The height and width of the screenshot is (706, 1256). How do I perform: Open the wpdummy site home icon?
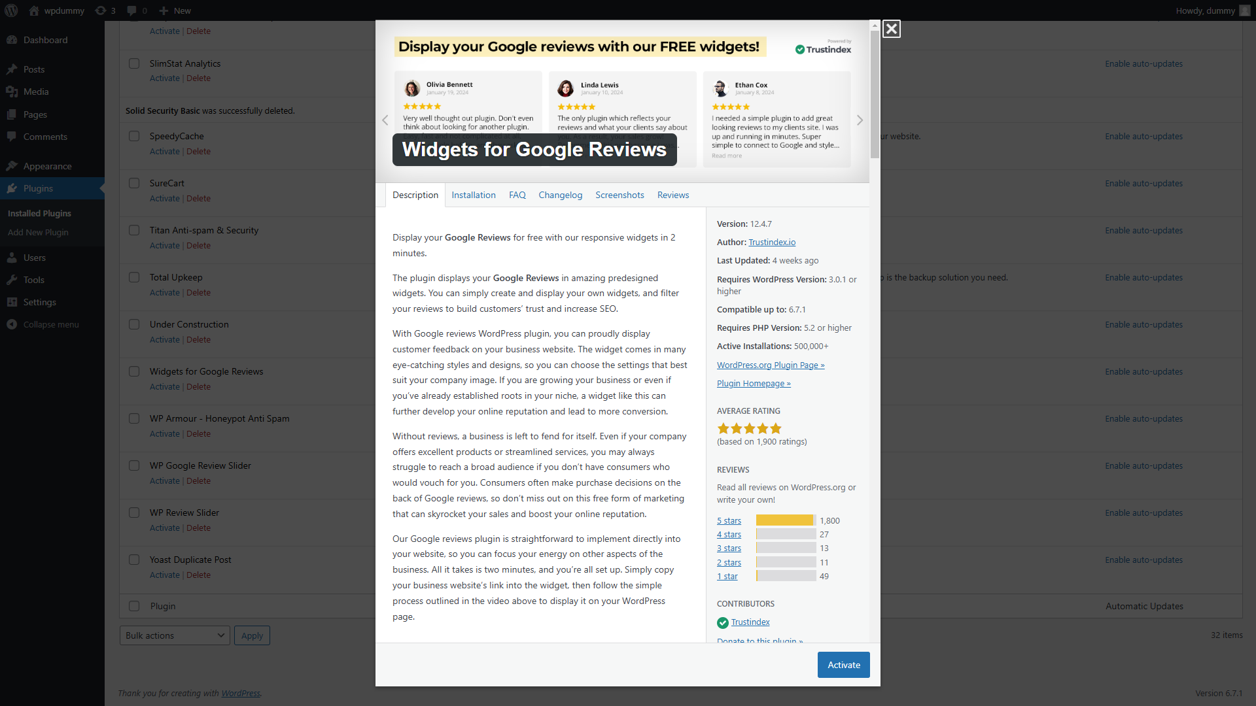34,10
